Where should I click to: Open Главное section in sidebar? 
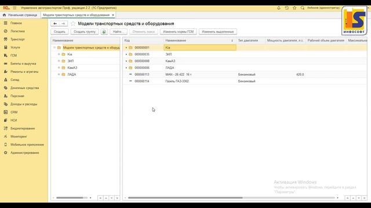(16, 23)
